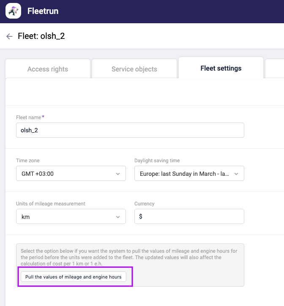Select the Fleet settings tab
The width and height of the screenshot is (284, 306).
221,68
